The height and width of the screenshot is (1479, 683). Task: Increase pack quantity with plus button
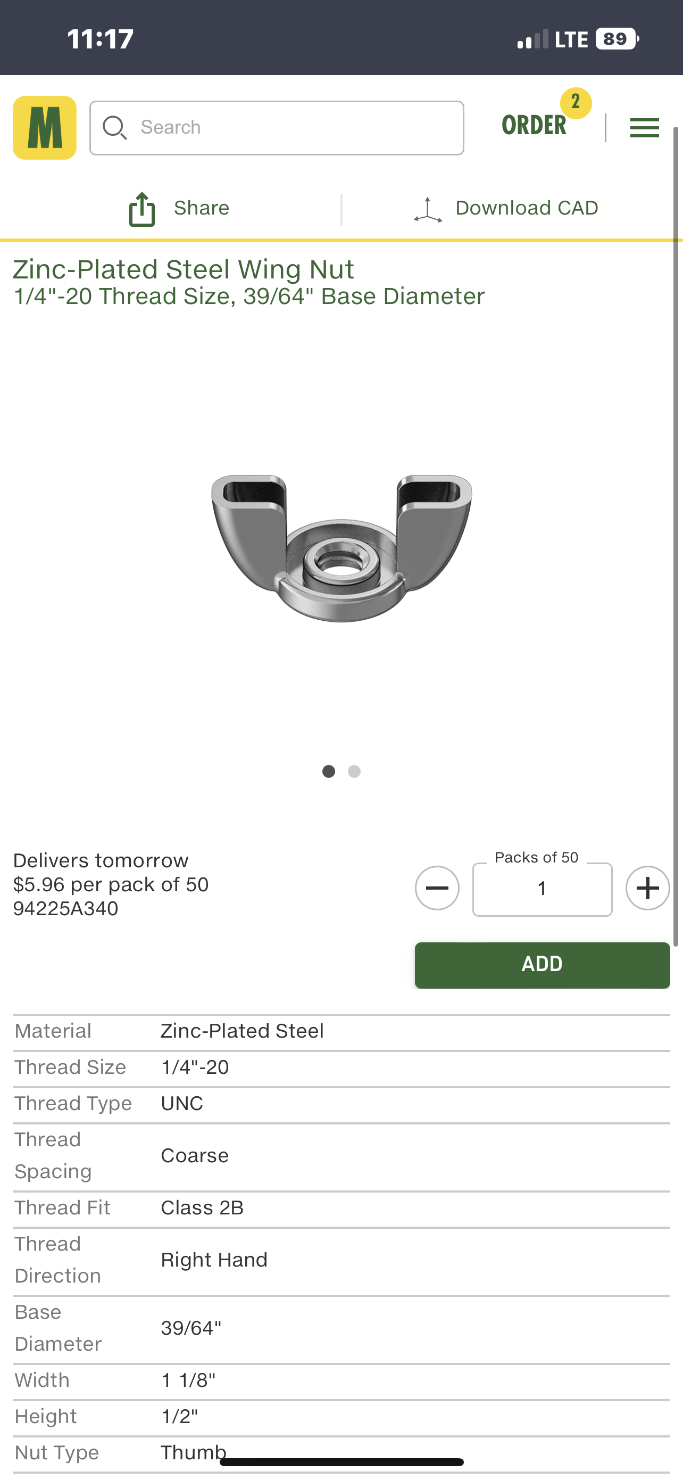[647, 888]
